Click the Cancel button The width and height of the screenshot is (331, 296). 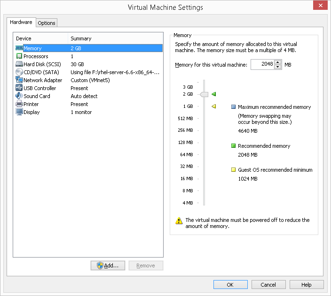click(268, 285)
